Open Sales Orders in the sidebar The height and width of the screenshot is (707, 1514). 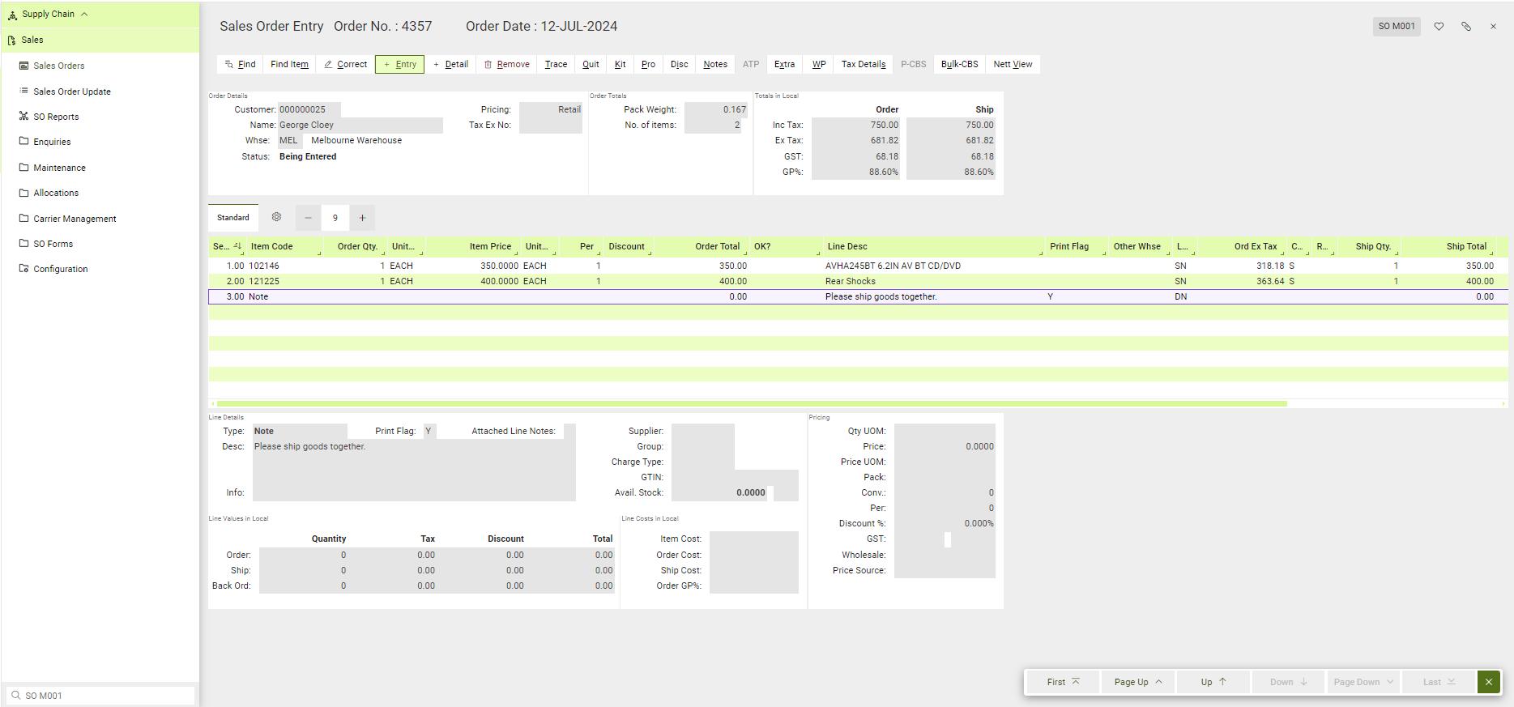[58, 66]
